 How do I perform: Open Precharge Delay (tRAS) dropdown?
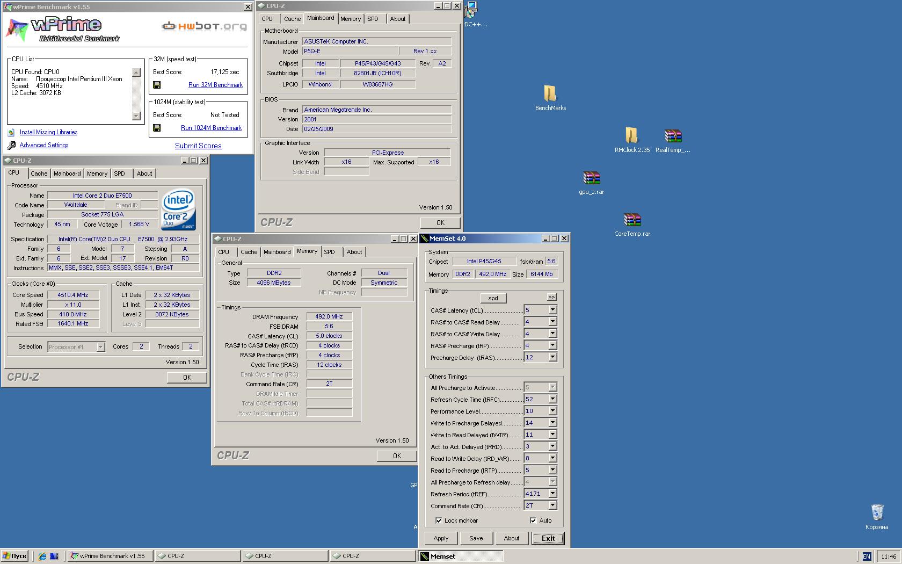pos(552,357)
